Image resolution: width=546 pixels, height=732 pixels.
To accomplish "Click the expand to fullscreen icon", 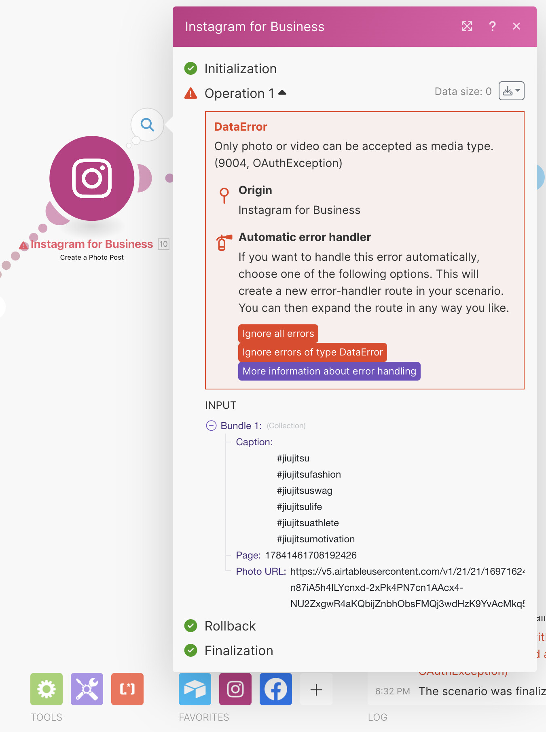I will (467, 26).
